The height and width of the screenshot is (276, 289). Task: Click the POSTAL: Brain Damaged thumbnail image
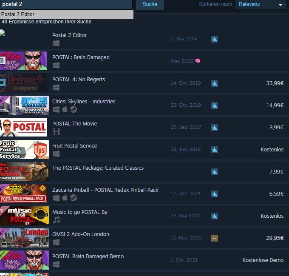23,61
